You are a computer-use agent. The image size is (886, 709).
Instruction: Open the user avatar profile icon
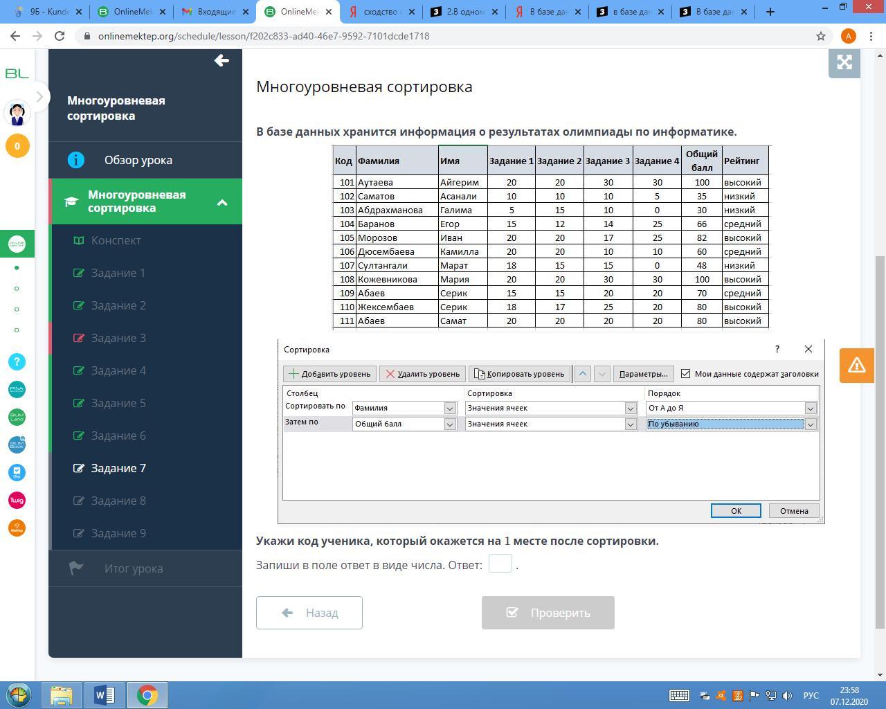pyautogui.click(x=17, y=113)
